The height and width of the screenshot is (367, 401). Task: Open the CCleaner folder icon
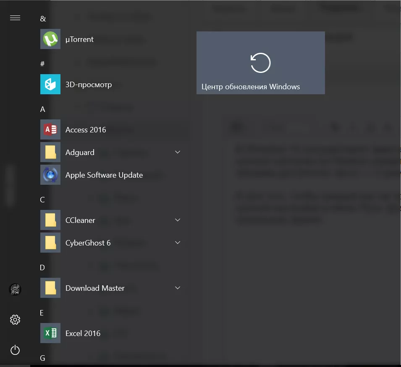[x=50, y=220]
